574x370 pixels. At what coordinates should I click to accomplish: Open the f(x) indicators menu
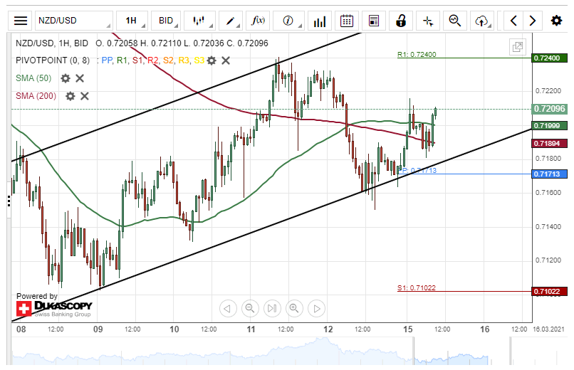point(259,21)
